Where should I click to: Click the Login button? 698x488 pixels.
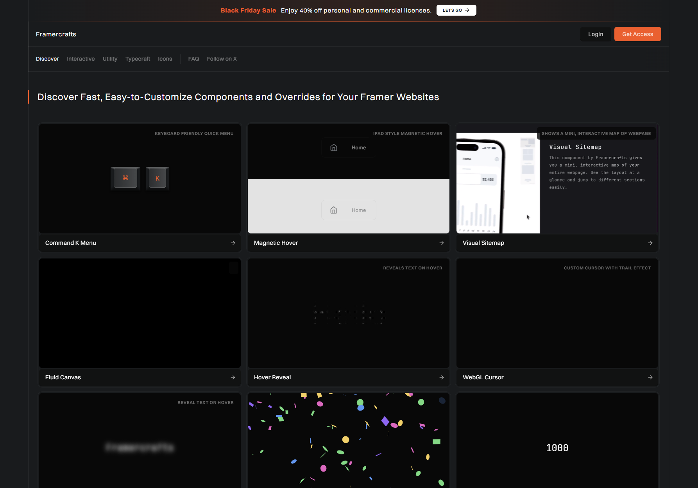point(596,34)
